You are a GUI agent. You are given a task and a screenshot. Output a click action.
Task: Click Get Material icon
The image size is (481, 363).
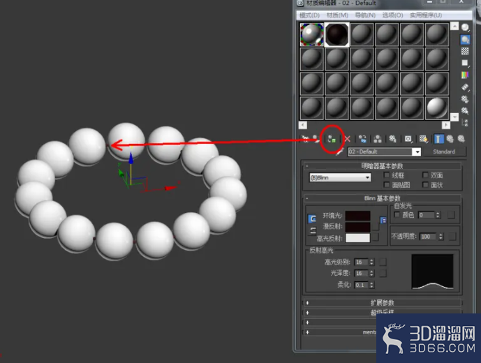click(x=305, y=139)
